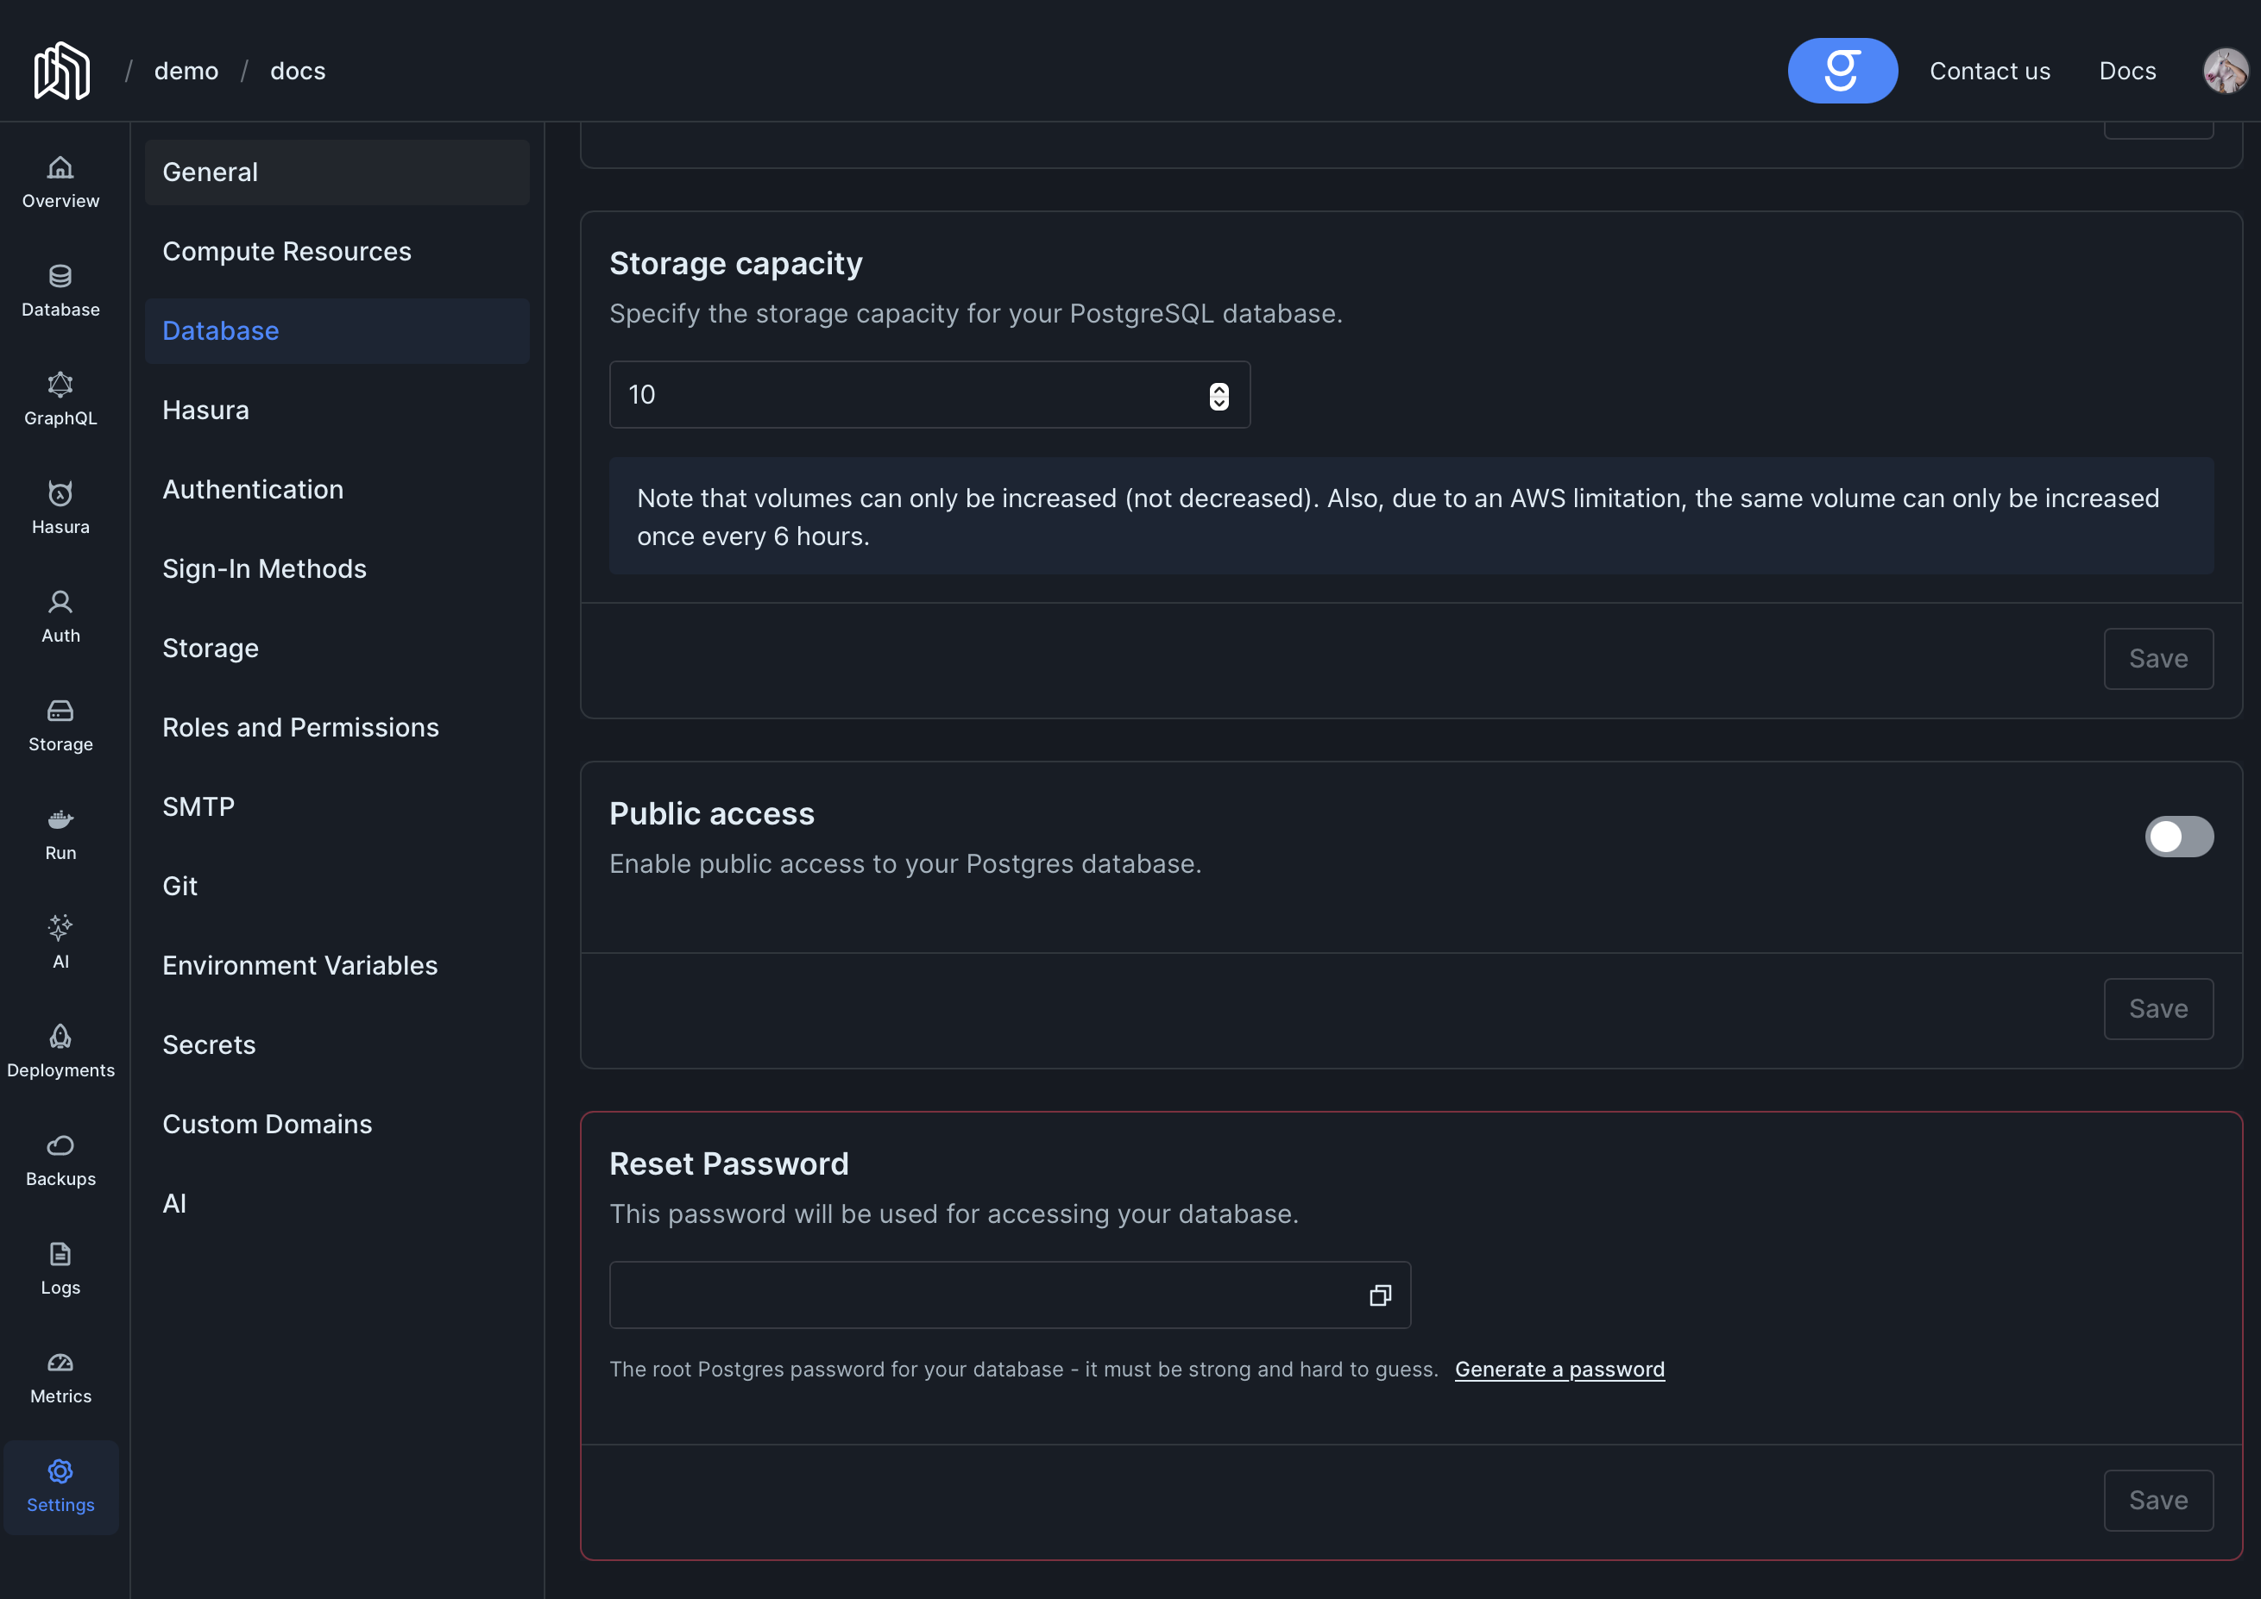Click the demo breadcrumb
This screenshot has height=1599, width=2261.
coord(186,71)
